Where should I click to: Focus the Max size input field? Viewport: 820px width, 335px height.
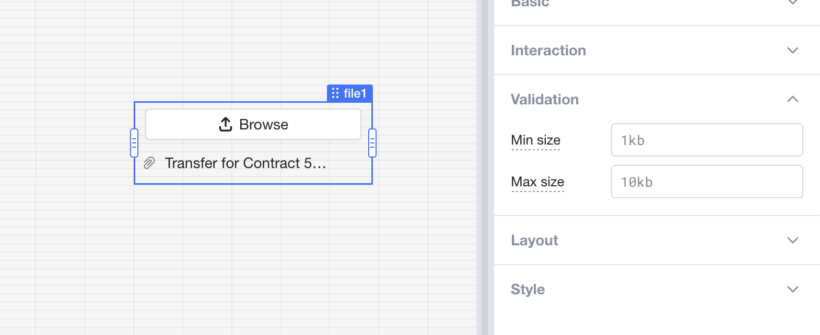coord(707,182)
